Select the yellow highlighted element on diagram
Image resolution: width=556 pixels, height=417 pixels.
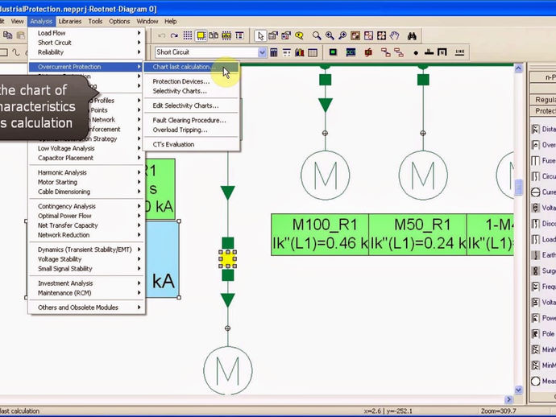228,259
